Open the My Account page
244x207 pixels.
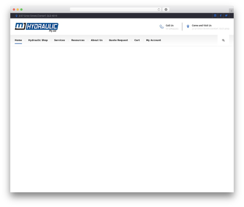click(x=154, y=40)
